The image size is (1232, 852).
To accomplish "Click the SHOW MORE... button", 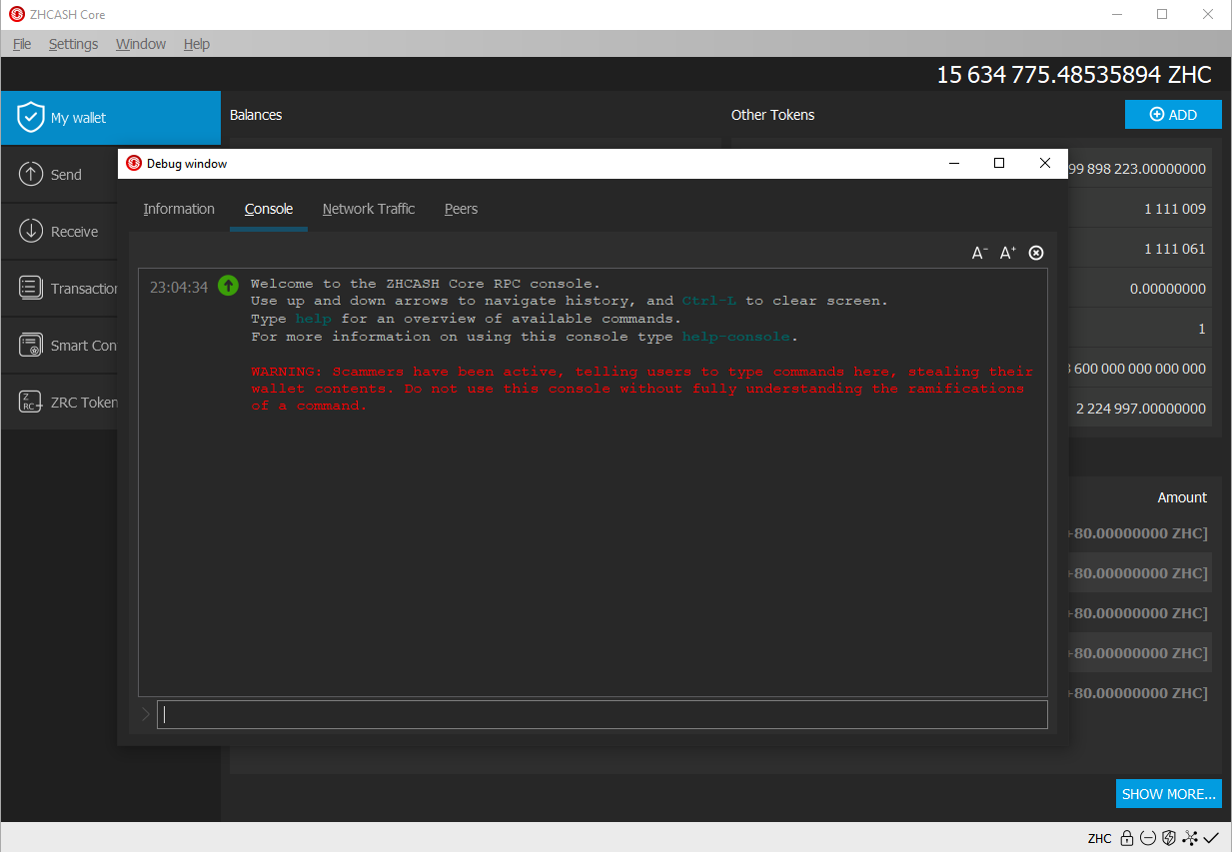I will point(1169,794).
